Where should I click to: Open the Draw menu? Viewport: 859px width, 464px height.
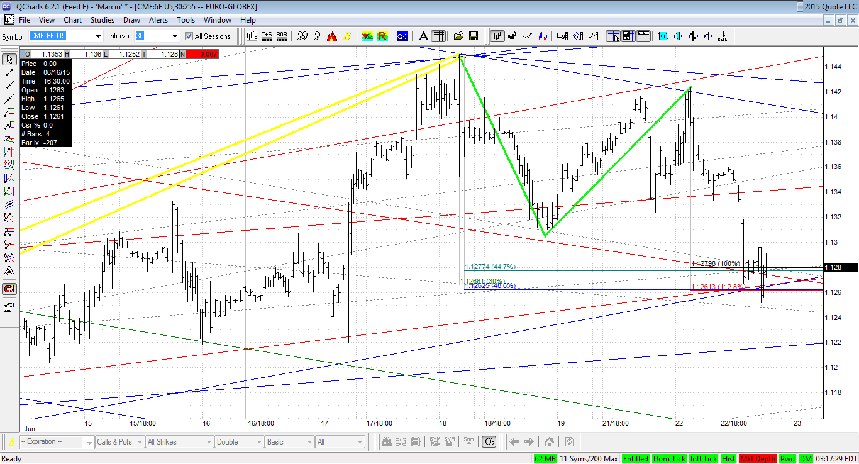point(131,20)
